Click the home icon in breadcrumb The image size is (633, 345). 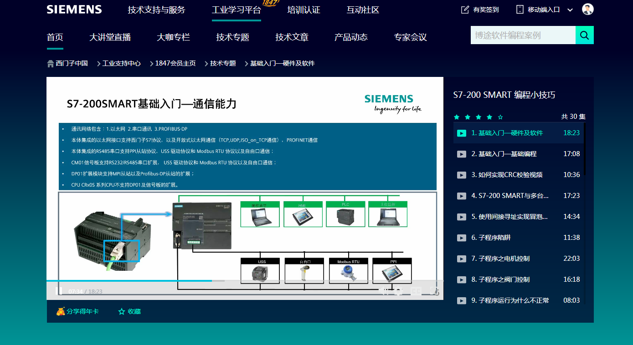pos(51,64)
